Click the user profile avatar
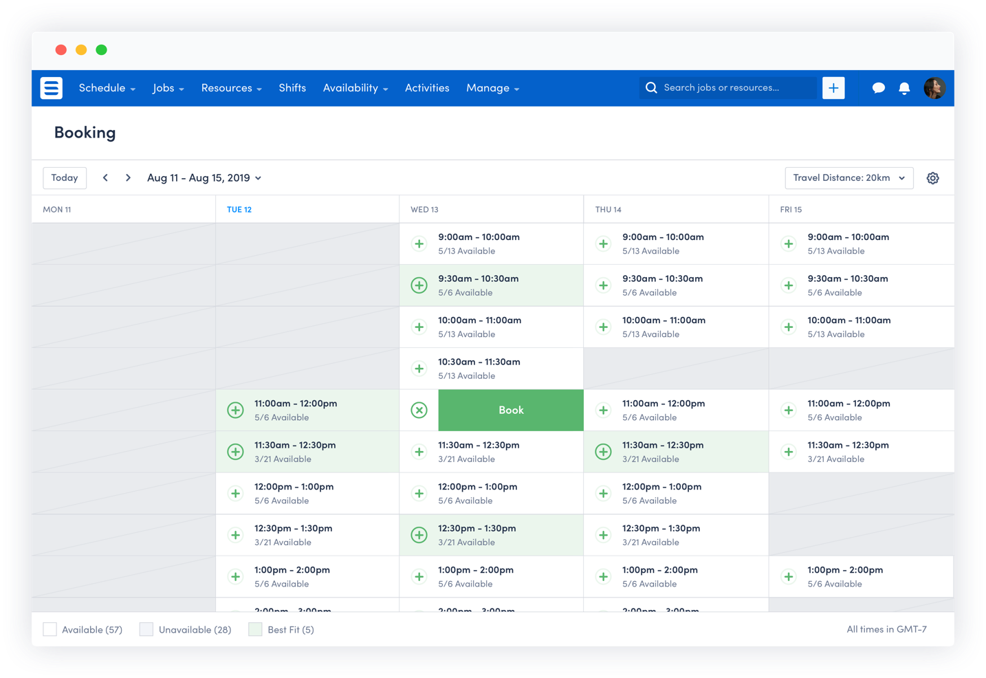The width and height of the screenshot is (986, 678). pos(935,88)
